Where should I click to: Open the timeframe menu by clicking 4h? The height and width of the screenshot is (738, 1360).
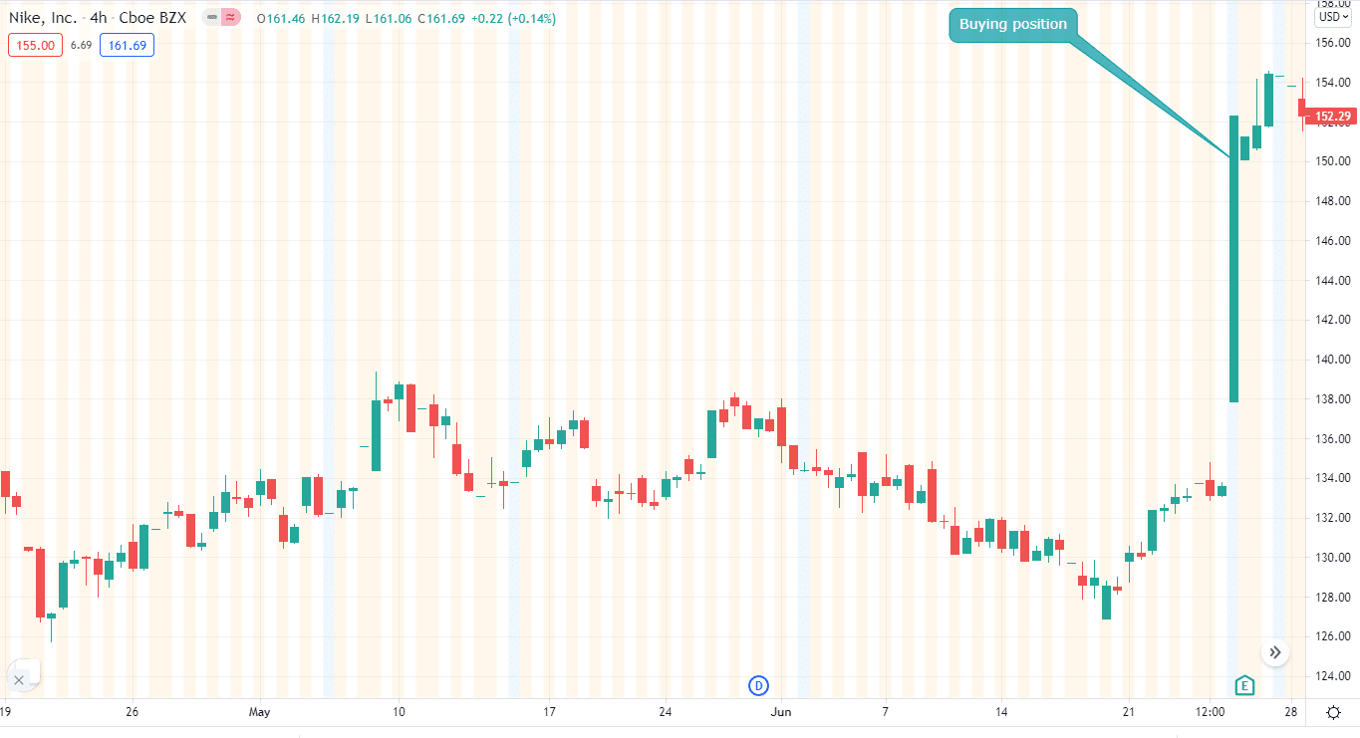coord(98,17)
